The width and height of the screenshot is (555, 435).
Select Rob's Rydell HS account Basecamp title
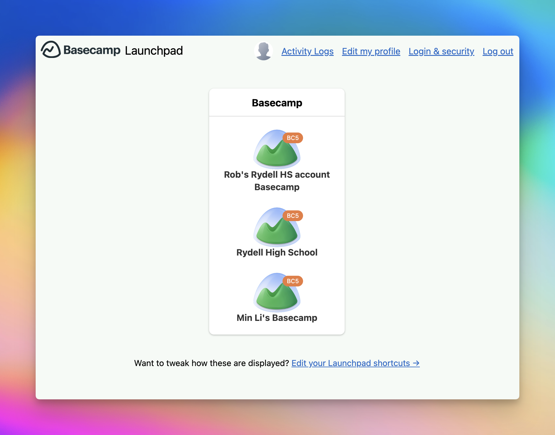pos(277,181)
